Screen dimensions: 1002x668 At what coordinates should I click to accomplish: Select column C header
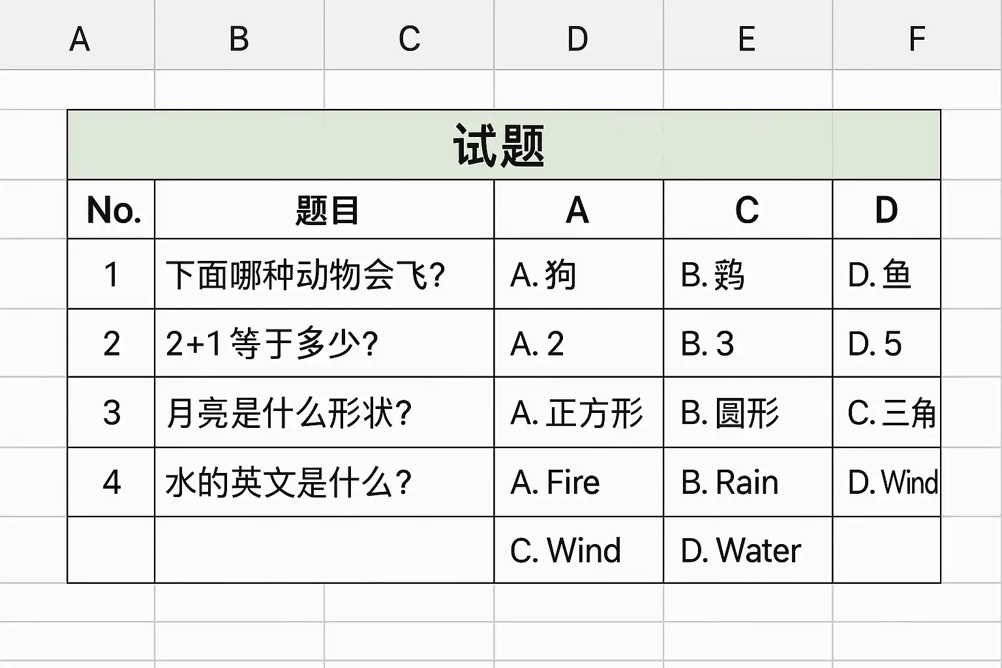[409, 35]
